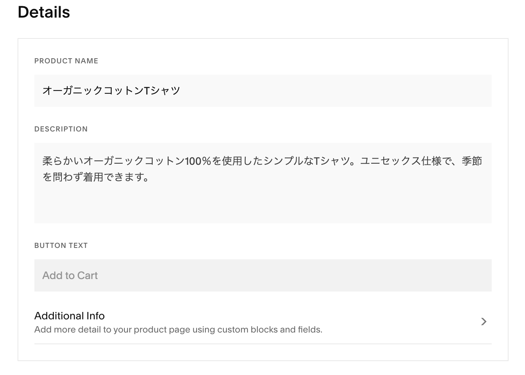
Task: Click the empty right side of the Button Text field
Action: [366, 275]
